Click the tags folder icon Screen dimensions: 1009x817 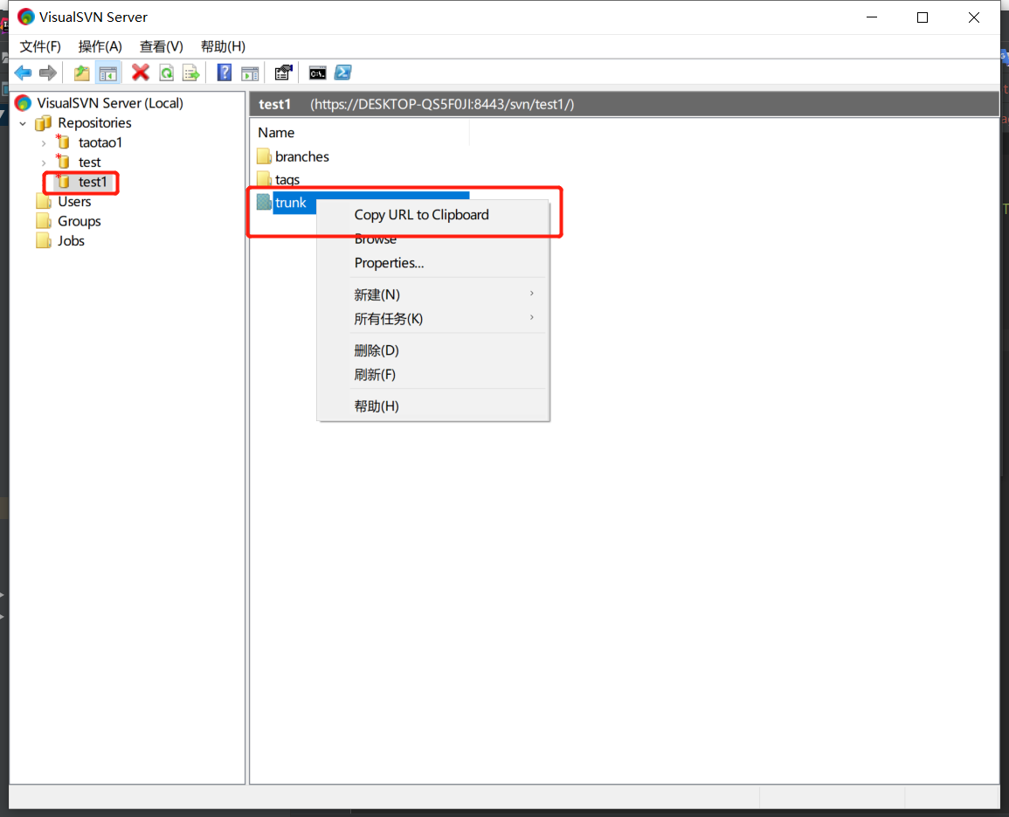[x=264, y=179]
